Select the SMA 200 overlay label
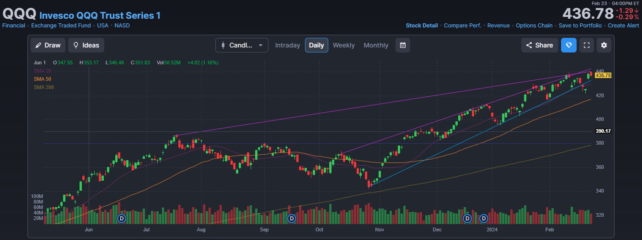 pyautogui.click(x=44, y=87)
